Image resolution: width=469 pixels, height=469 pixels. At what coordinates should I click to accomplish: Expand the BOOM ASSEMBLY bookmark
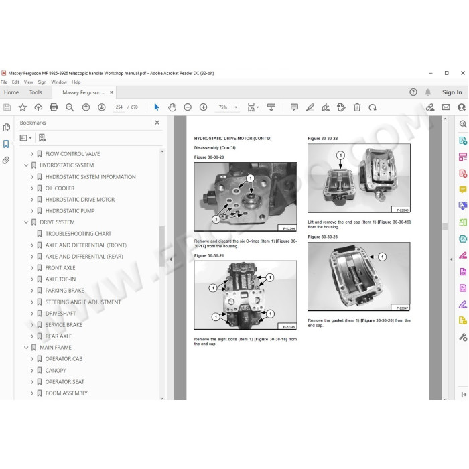31,393
